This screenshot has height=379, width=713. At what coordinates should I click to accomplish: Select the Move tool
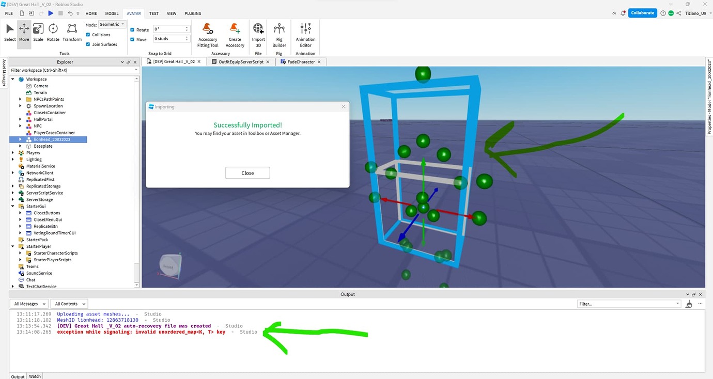pos(24,32)
